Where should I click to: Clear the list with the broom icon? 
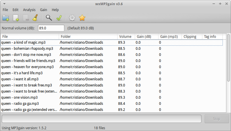click(x=35, y=18)
